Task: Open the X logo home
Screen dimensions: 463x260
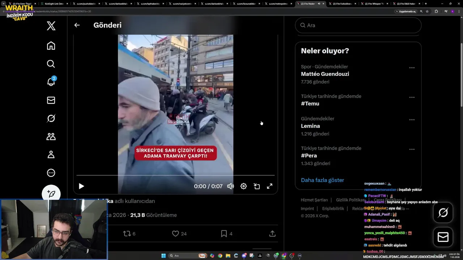Action: (x=51, y=26)
